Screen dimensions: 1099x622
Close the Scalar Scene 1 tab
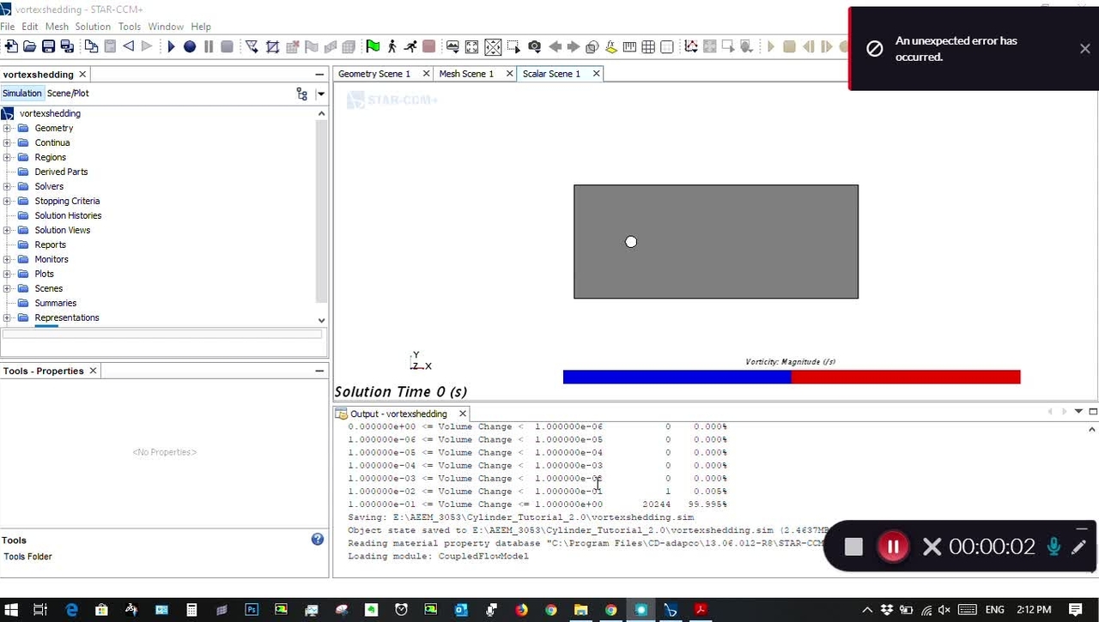[x=596, y=74]
